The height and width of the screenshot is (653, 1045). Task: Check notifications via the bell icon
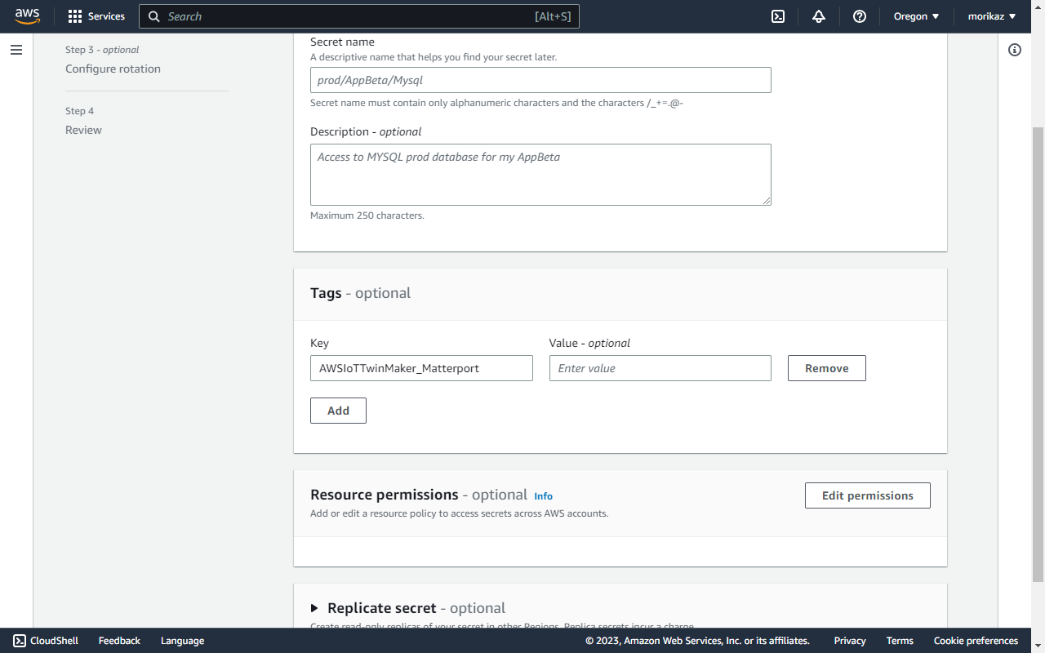pyautogui.click(x=818, y=16)
